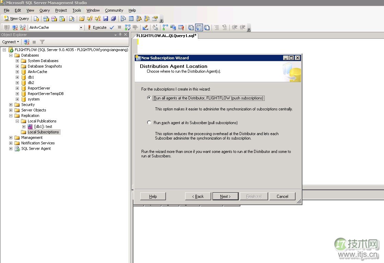Expand the AirAvCache database node
This screenshot has width=384, height=263.
tap(17, 72)
